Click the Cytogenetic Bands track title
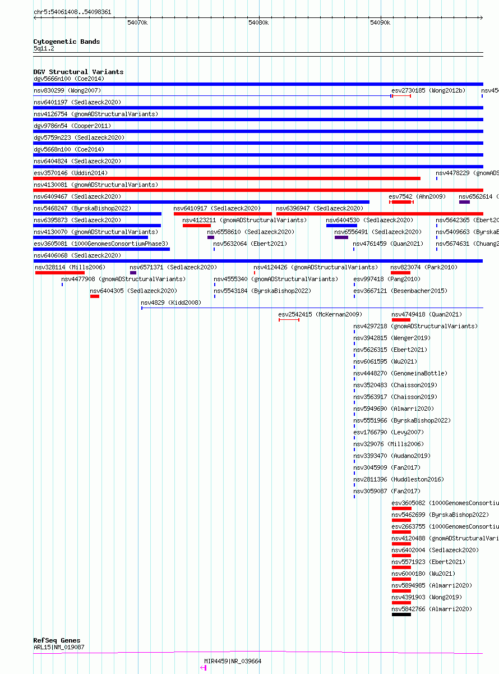The height and width of the screenshot is (674, 499). (x=67, y=42)
